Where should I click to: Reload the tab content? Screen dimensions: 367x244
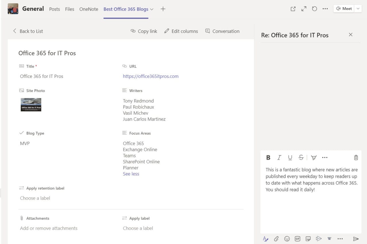coord(315,9)
